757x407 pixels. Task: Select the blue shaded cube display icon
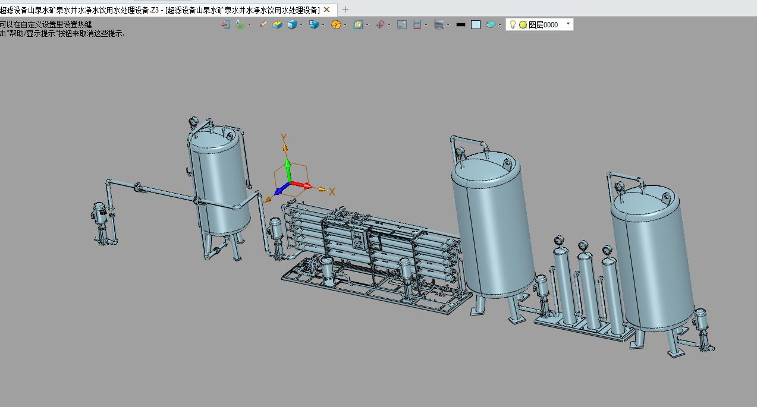coord(292,24)
